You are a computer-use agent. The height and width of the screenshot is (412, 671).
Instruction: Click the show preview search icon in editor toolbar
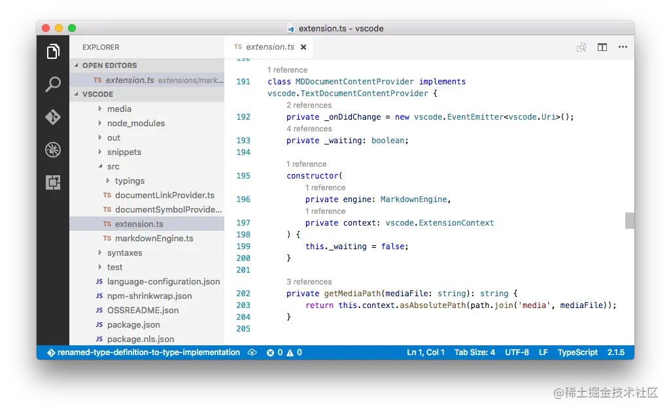(x=581, y=47)
